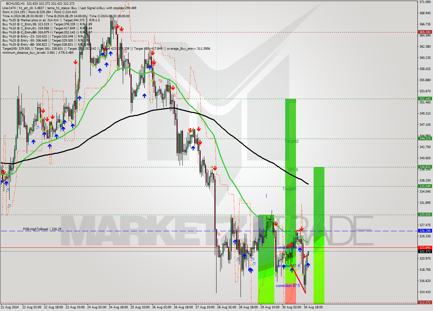This screenshot has height=311, width=433.
Task: Select the Buy %20 @ Entry -50: 306.648 line
Action: pos(46,40)
